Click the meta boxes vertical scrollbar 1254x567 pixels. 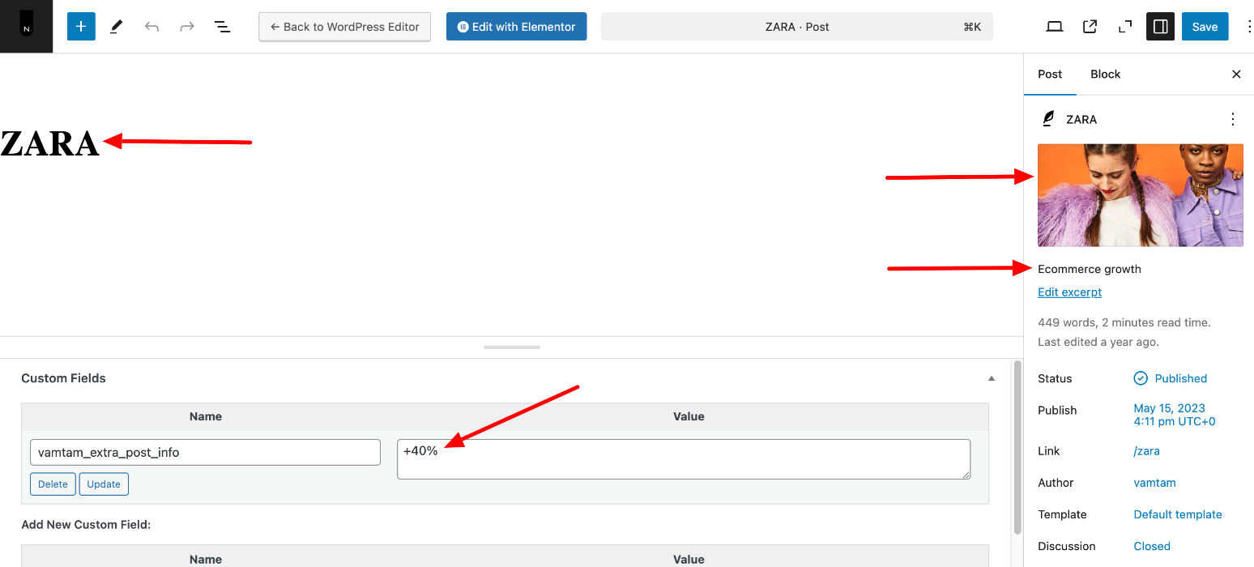coord(1017,447)
